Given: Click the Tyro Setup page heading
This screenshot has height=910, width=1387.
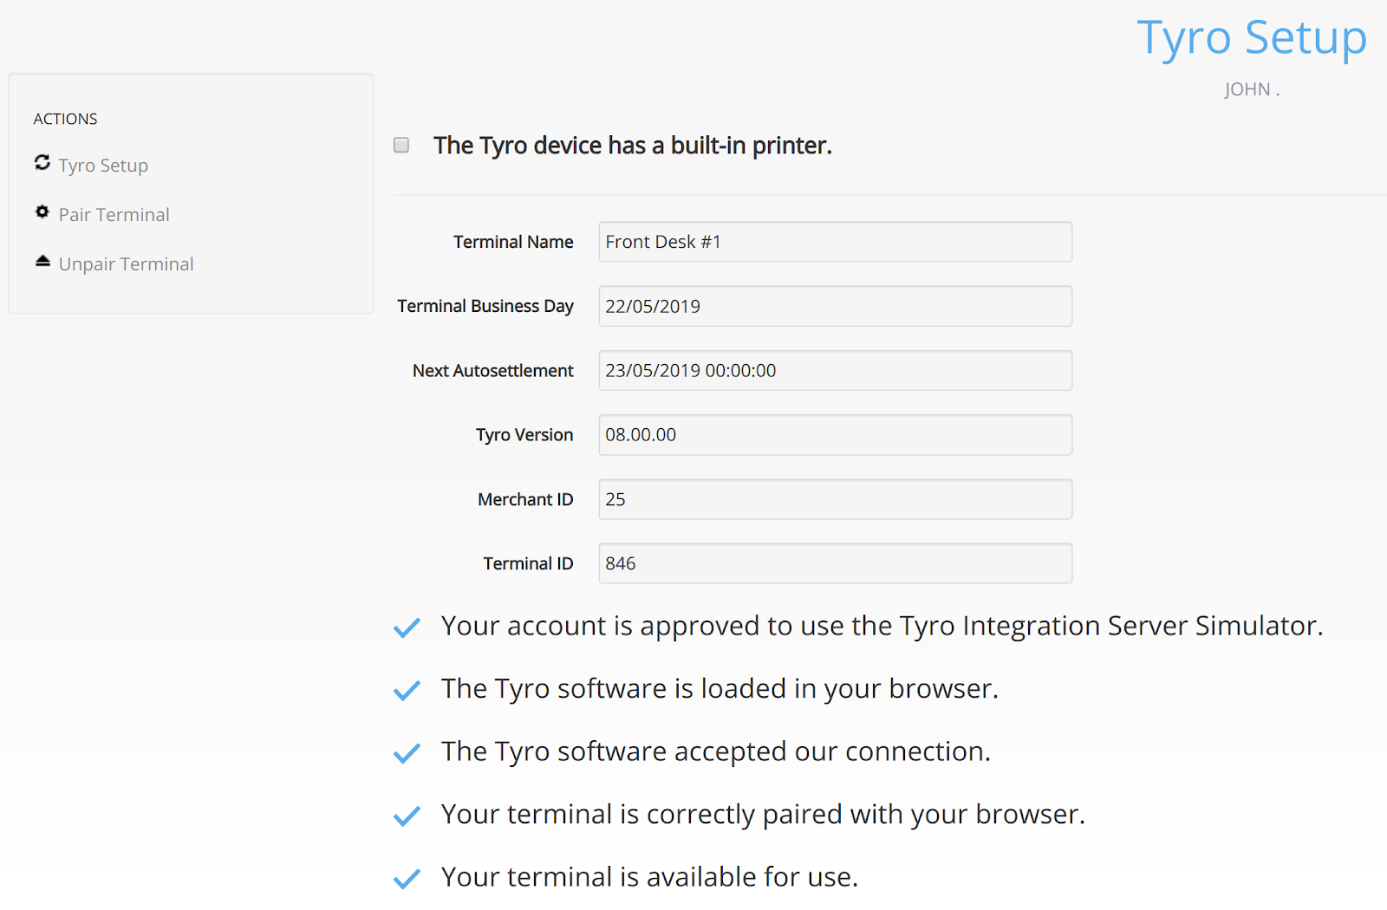Looking at the screenshot, I should (1252, 38).
